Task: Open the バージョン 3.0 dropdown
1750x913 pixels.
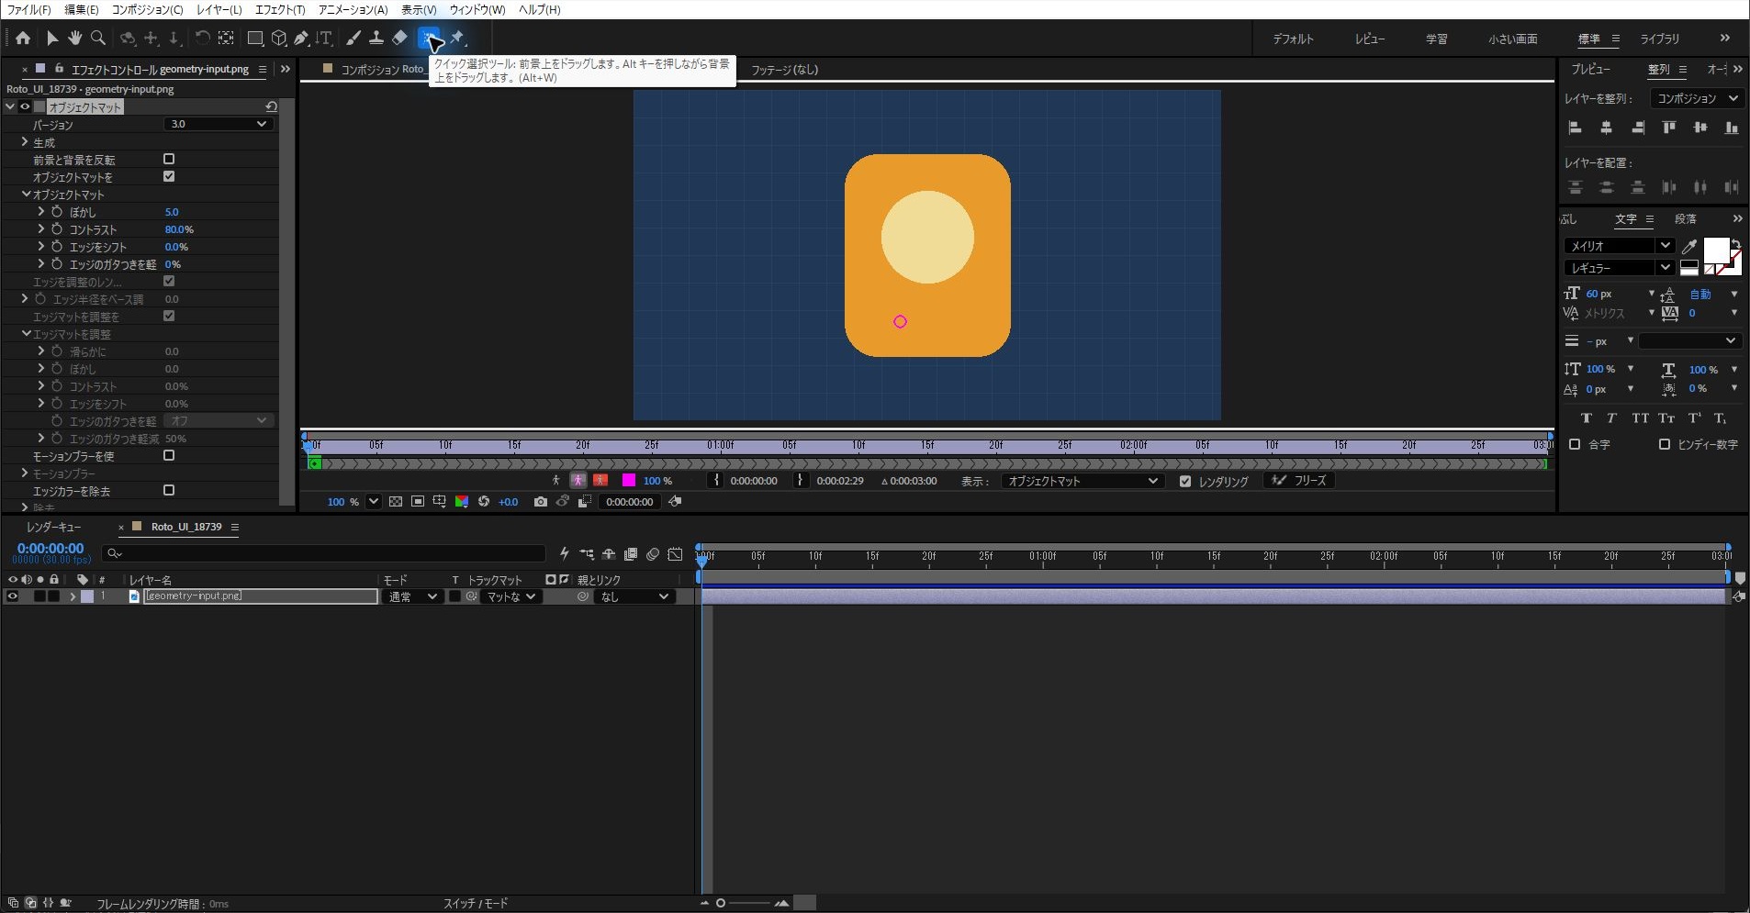Action: pyautogui.click(x=218, y=124)
